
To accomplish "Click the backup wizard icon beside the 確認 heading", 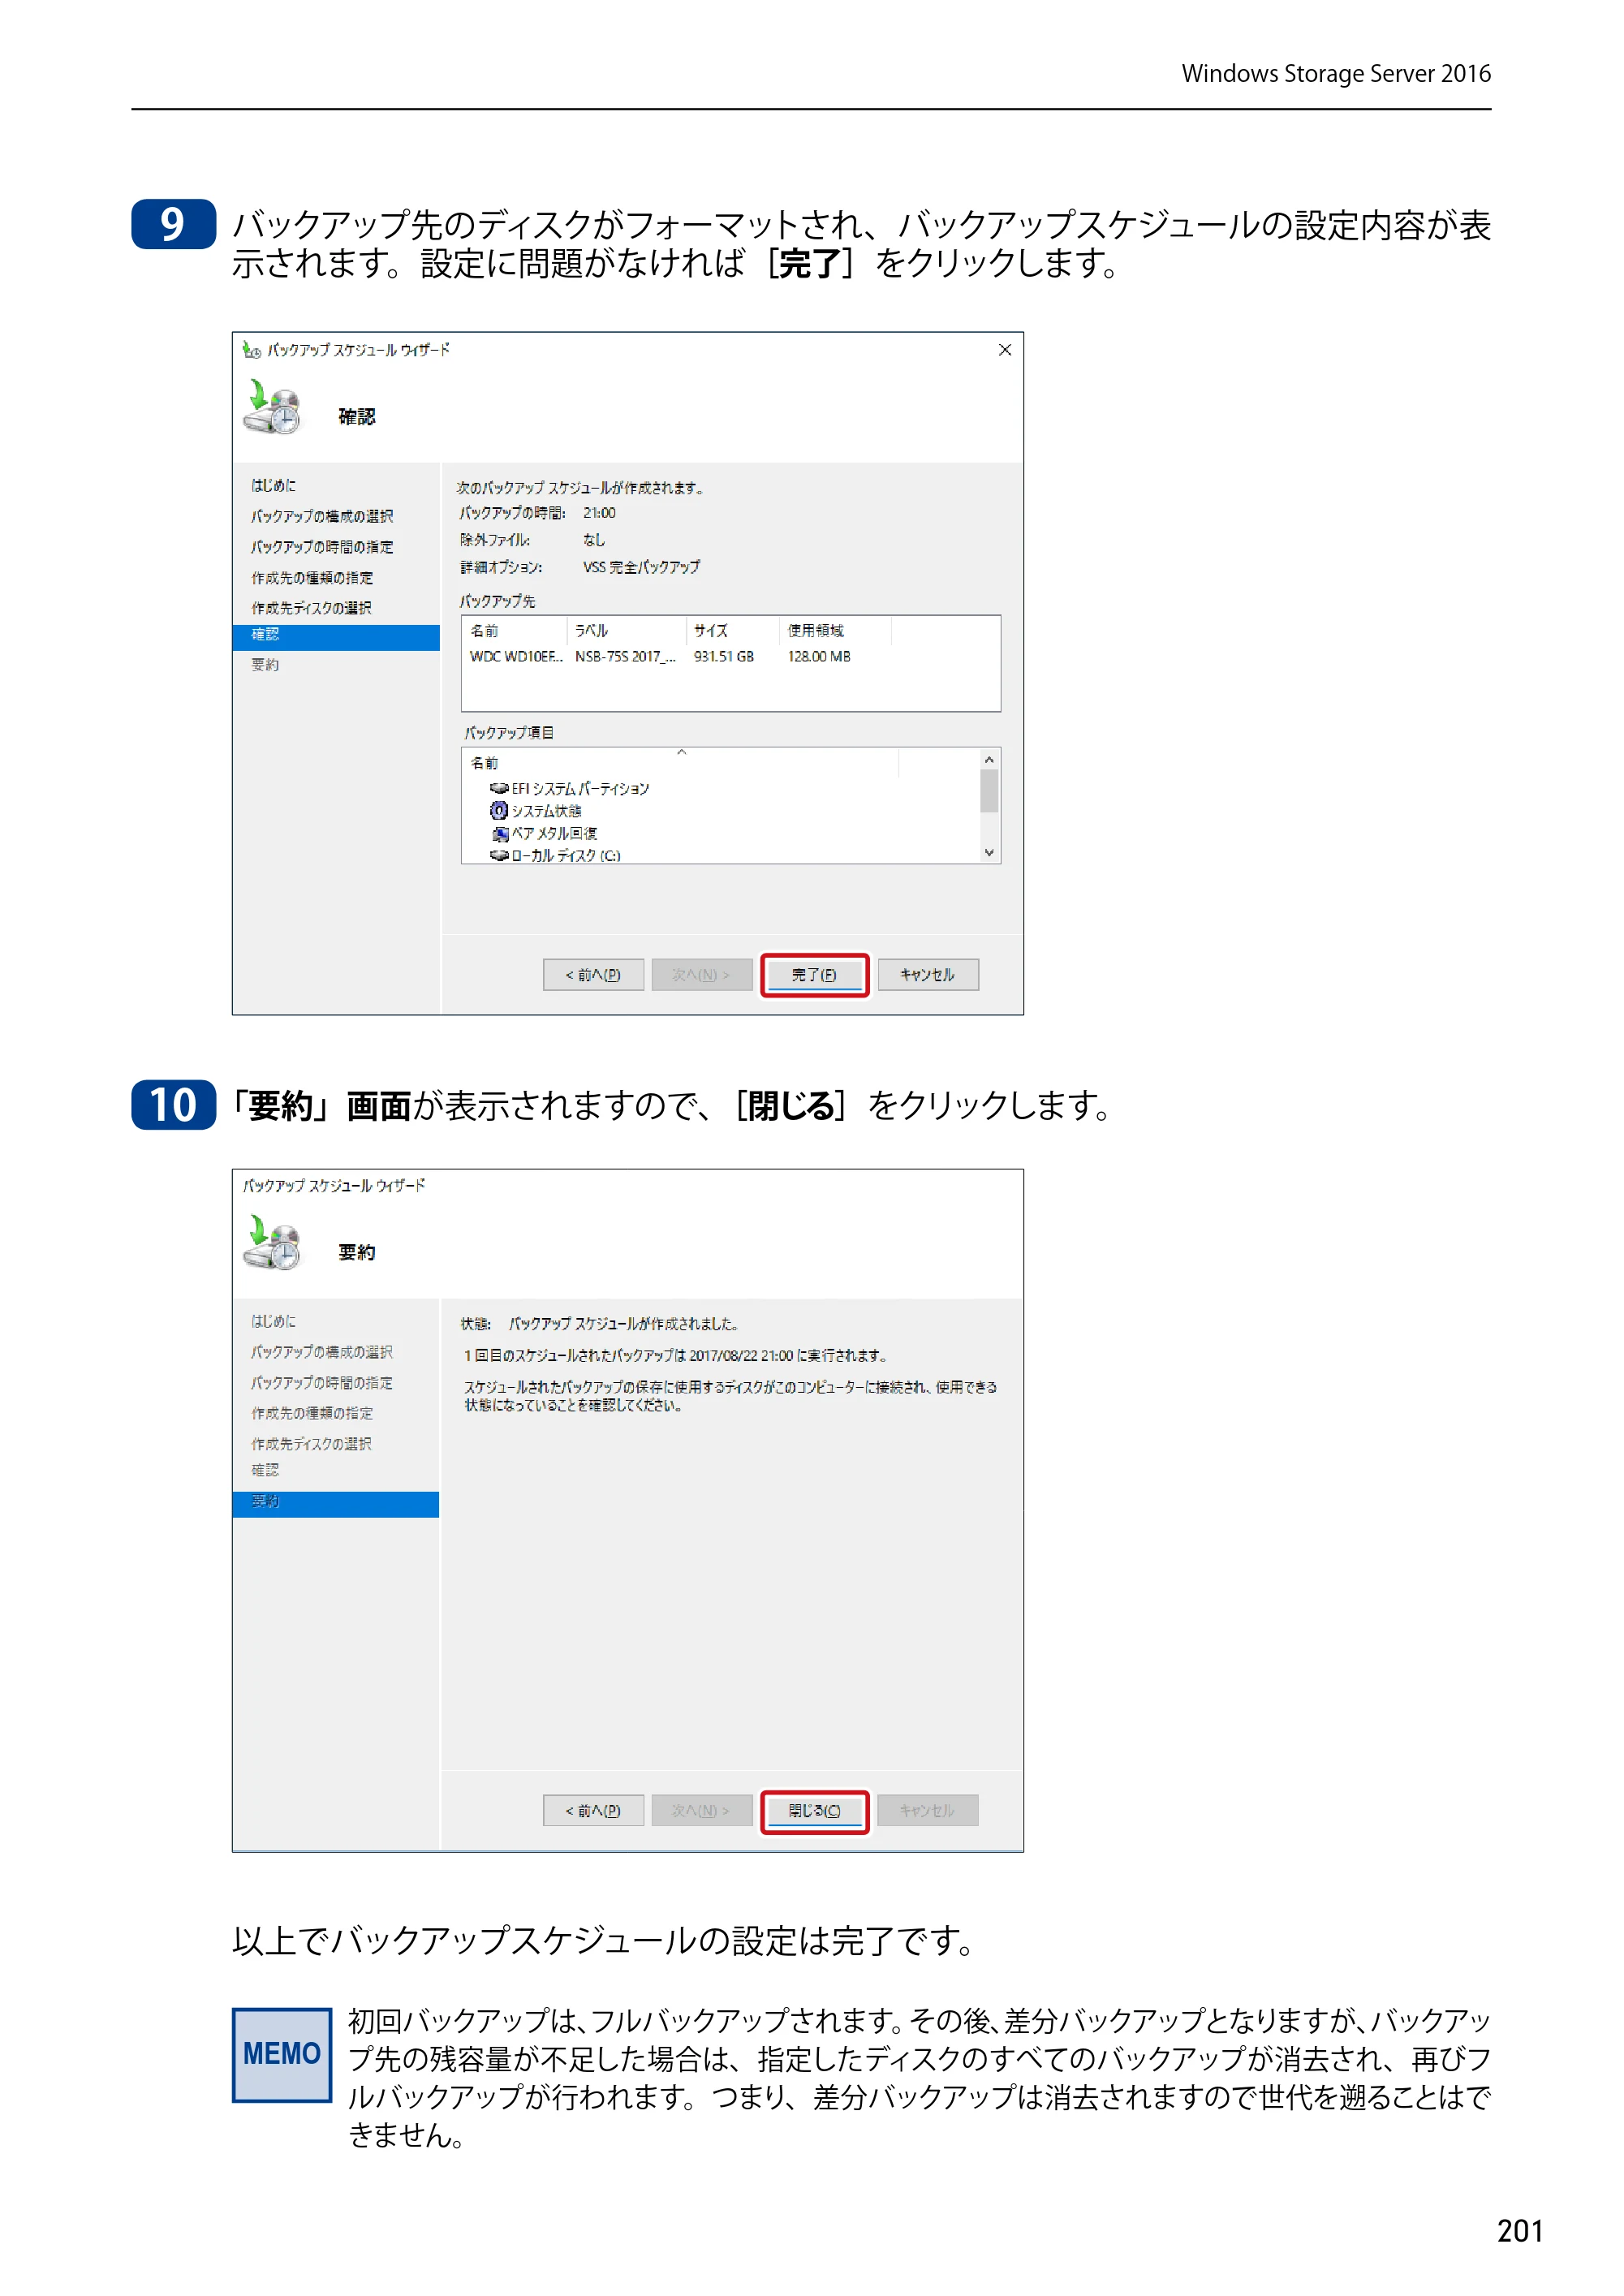I will (x=271, y=407).
